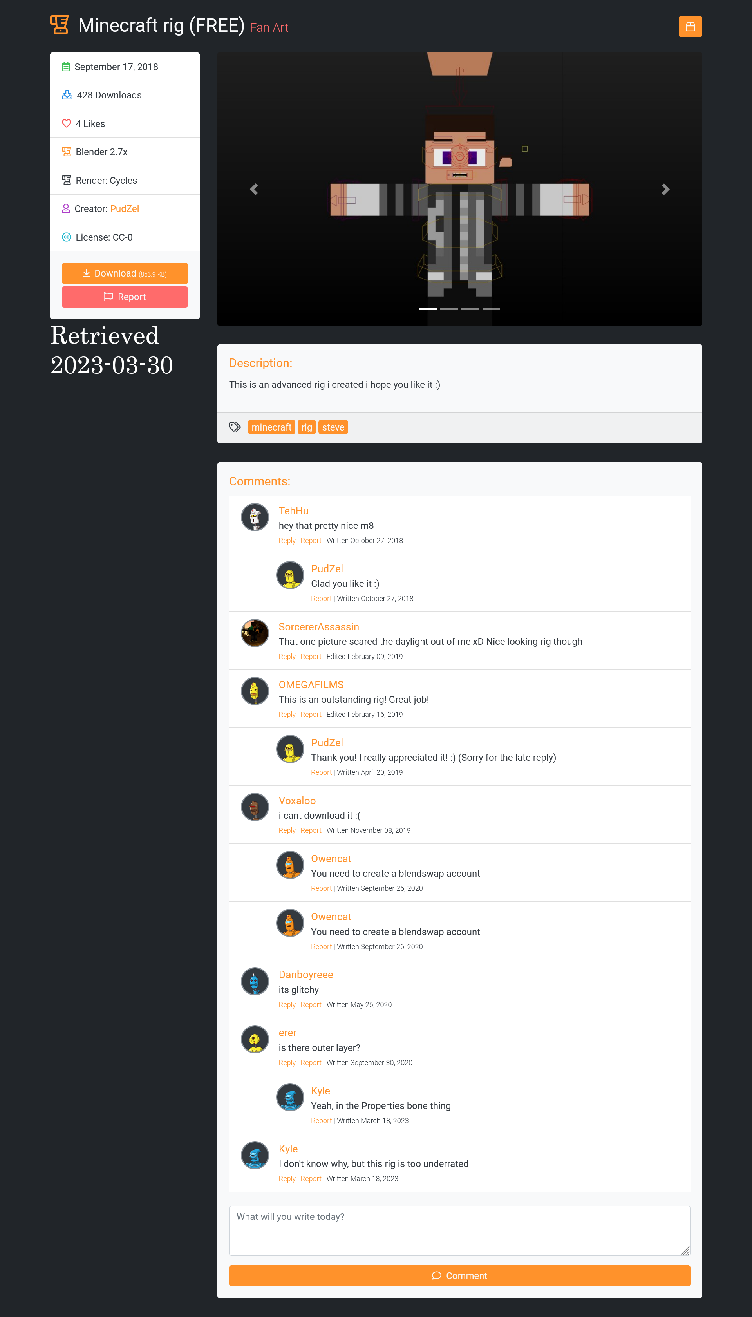Open the orange box icon at top right
The image size is (752, 1317).
click(690, 27)
